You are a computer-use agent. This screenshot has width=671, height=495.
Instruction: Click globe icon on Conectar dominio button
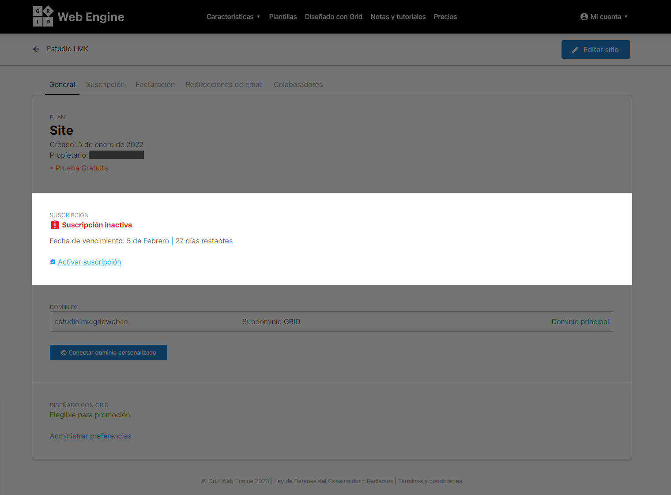click(64, 353)
